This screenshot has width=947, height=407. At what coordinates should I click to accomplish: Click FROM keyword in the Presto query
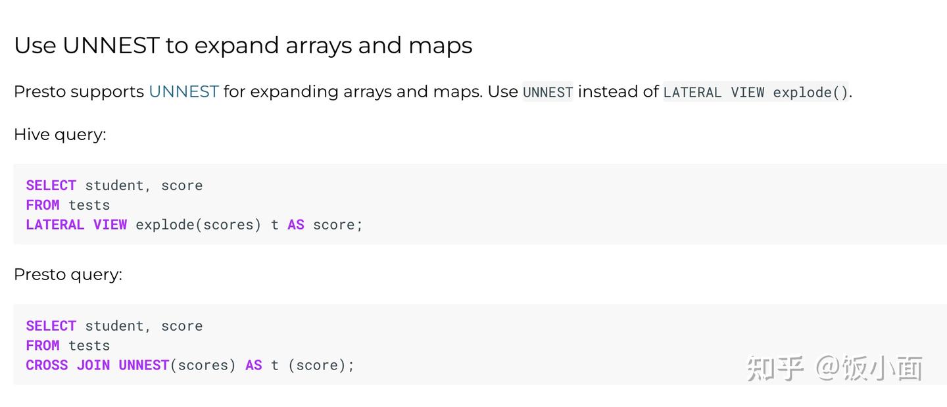click(43, 346)
